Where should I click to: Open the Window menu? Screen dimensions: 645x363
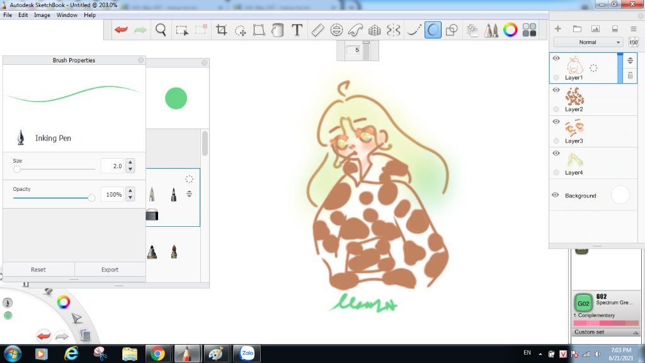(x=67, y=15)
